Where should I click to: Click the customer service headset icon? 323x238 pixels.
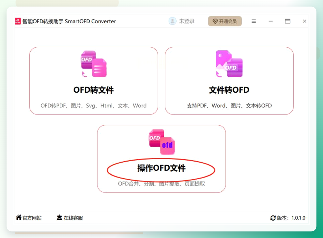pyautogui.click(x=59, y=217)
